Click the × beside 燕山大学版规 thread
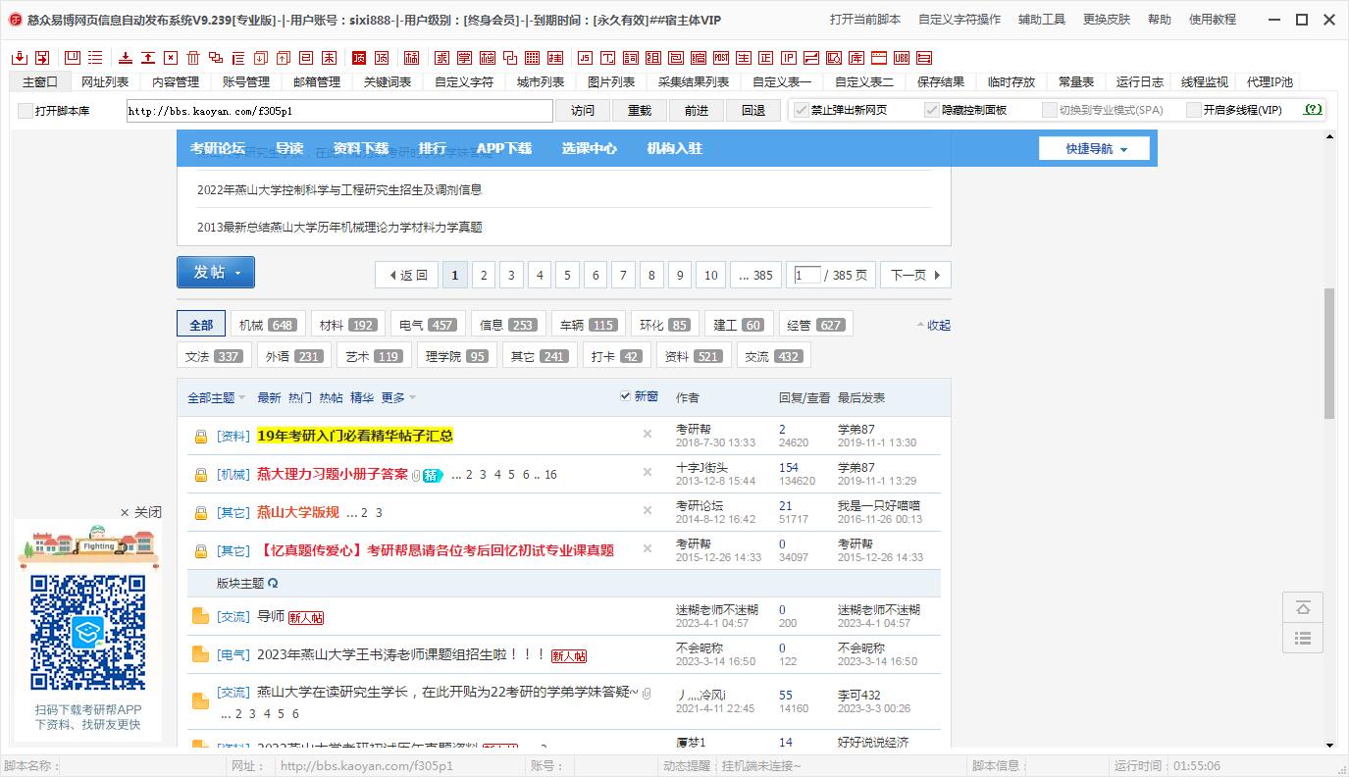Viewport: 1349px width, 777px height. coord(648,510)
